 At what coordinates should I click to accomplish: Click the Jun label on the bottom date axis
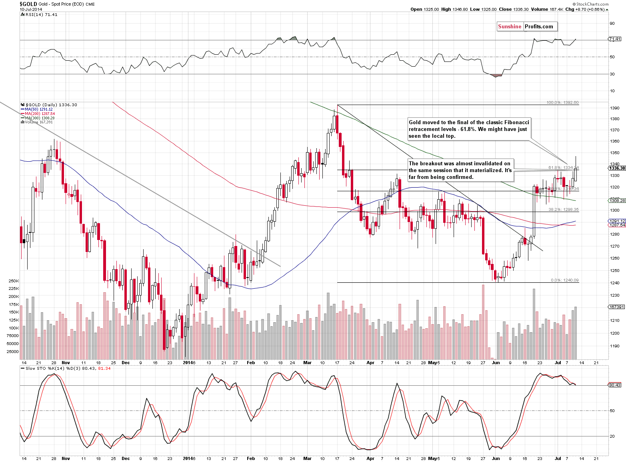[x=496, y=459]
